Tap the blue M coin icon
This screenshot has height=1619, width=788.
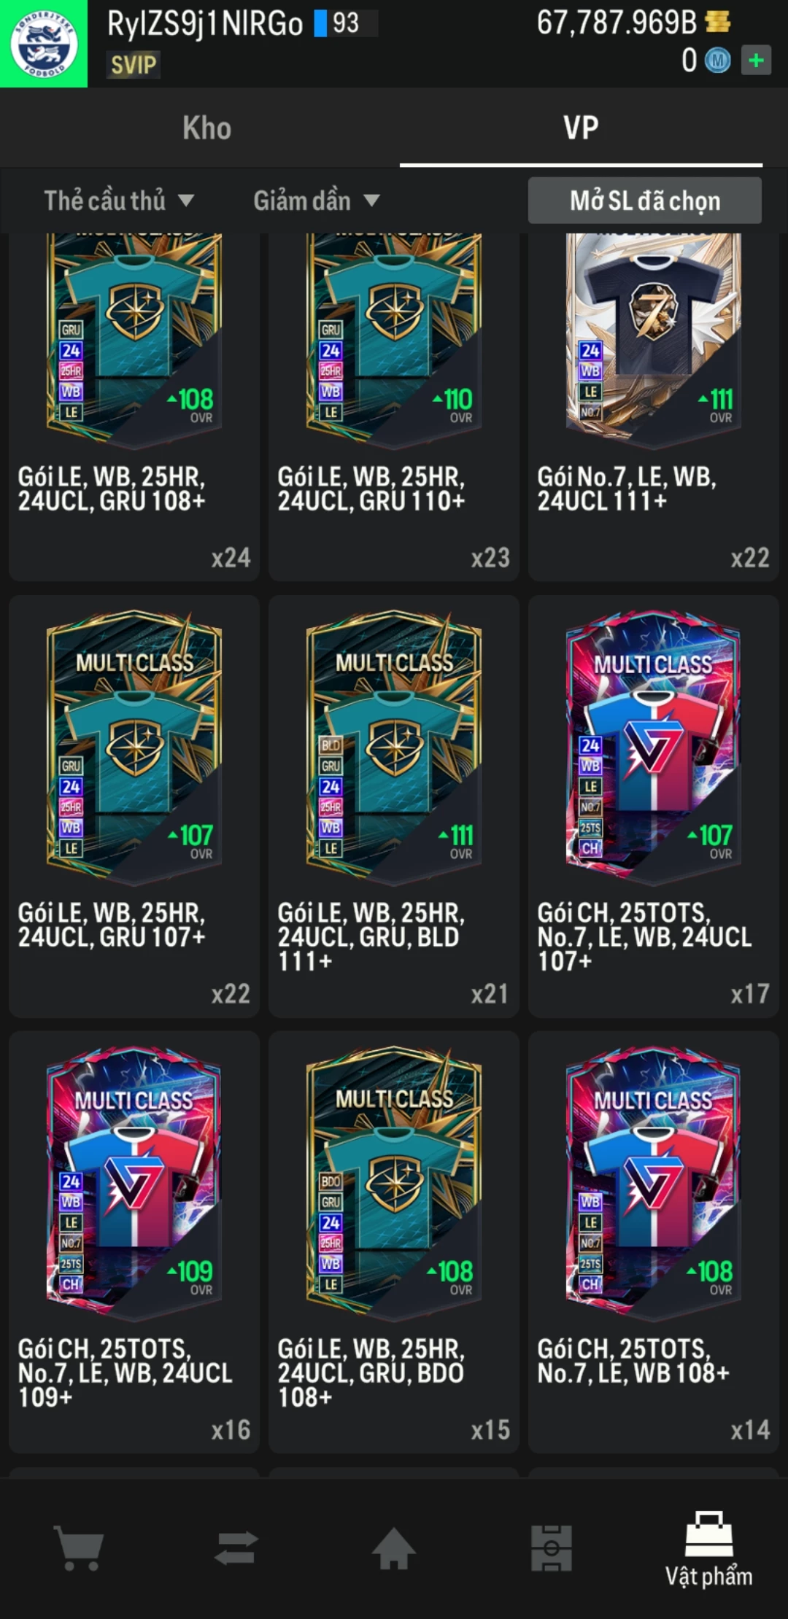pyautogui.click(x=717, y=61)
